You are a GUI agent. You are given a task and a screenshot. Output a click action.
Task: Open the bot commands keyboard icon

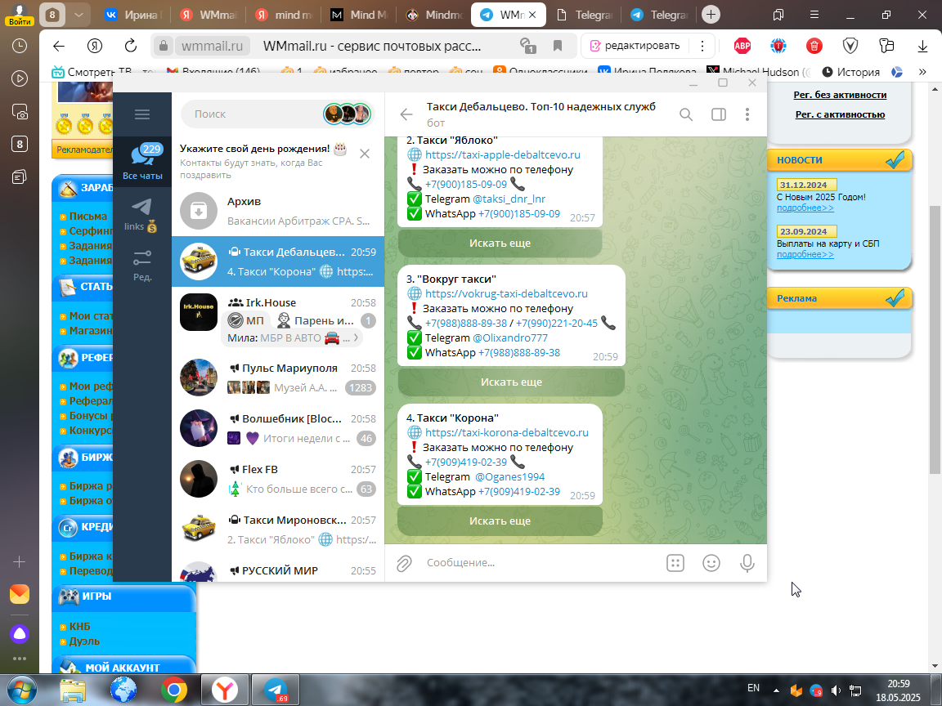coord(675,563)
